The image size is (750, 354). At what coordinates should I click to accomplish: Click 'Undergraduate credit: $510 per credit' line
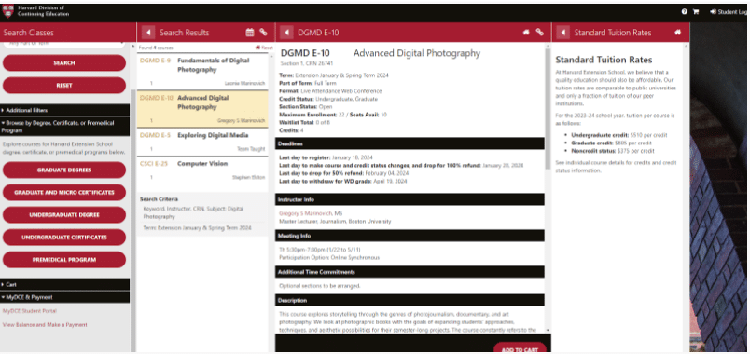619,135
